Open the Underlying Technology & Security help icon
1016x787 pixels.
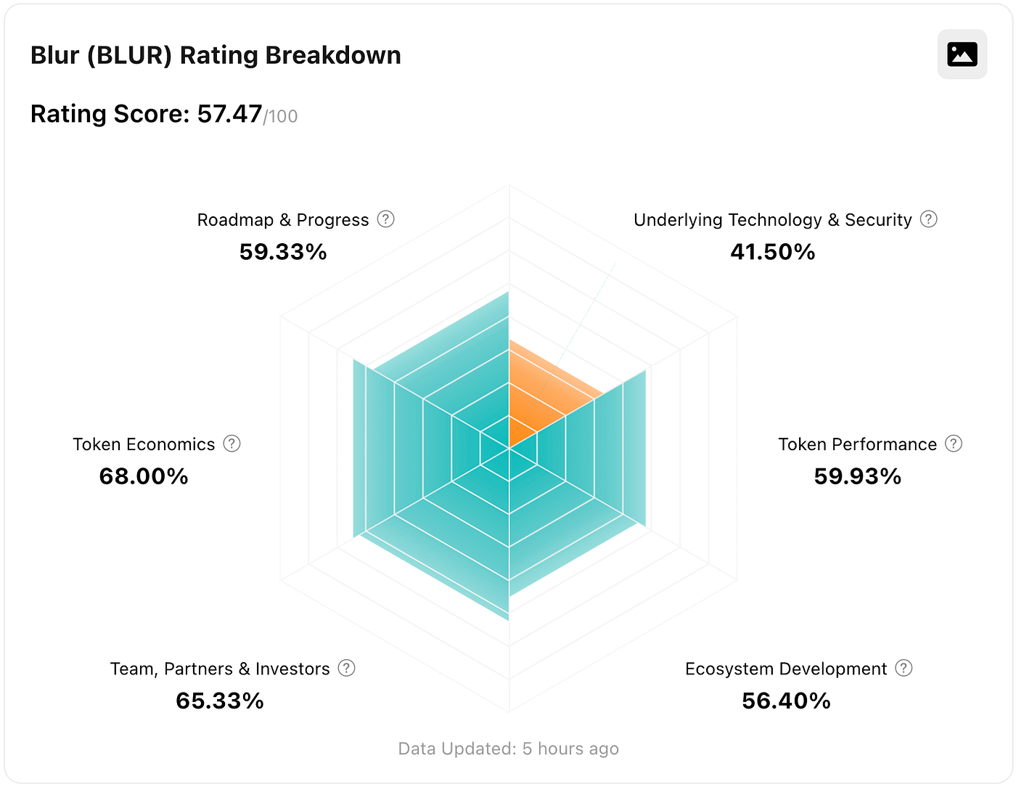click(x=928, y=219)
